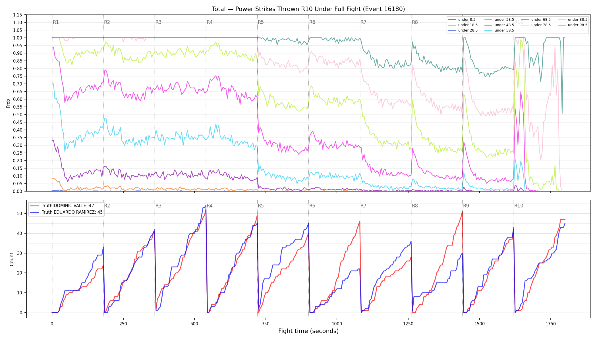Click the 1750 tick on the fight time axis

click(x=551, y=324)
